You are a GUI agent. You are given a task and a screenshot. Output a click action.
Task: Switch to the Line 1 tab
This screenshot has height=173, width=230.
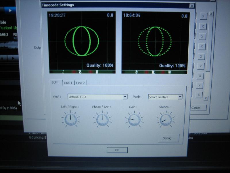point(68,83)
